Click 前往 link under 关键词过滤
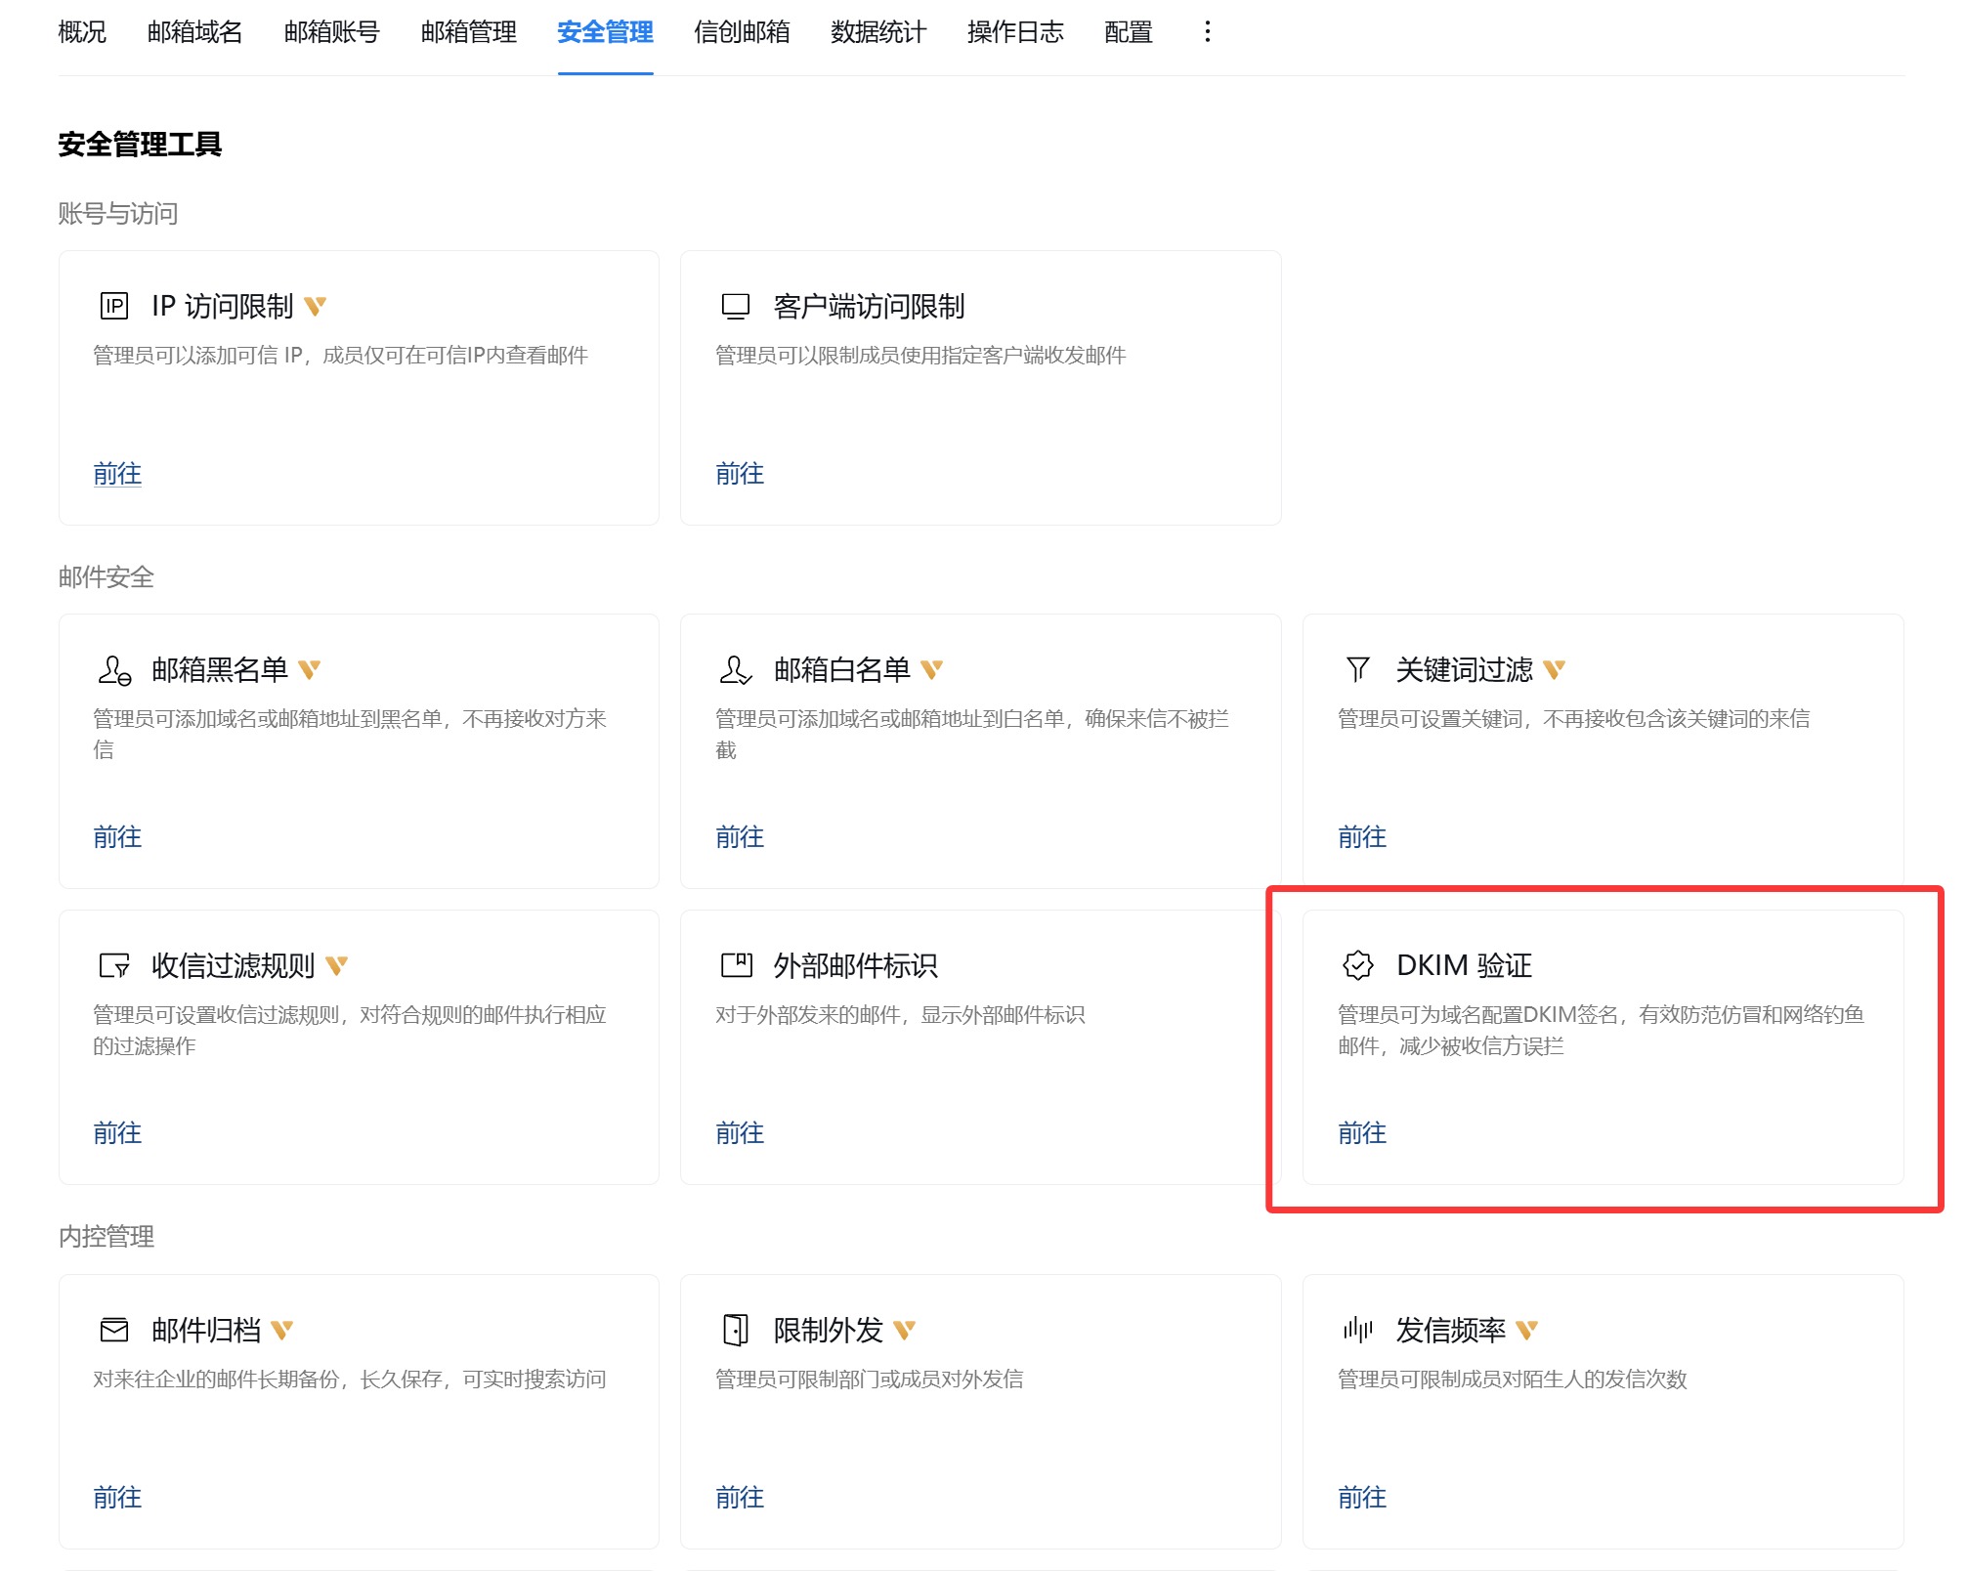The image size is (1967, 1571). click(1361, 837)
